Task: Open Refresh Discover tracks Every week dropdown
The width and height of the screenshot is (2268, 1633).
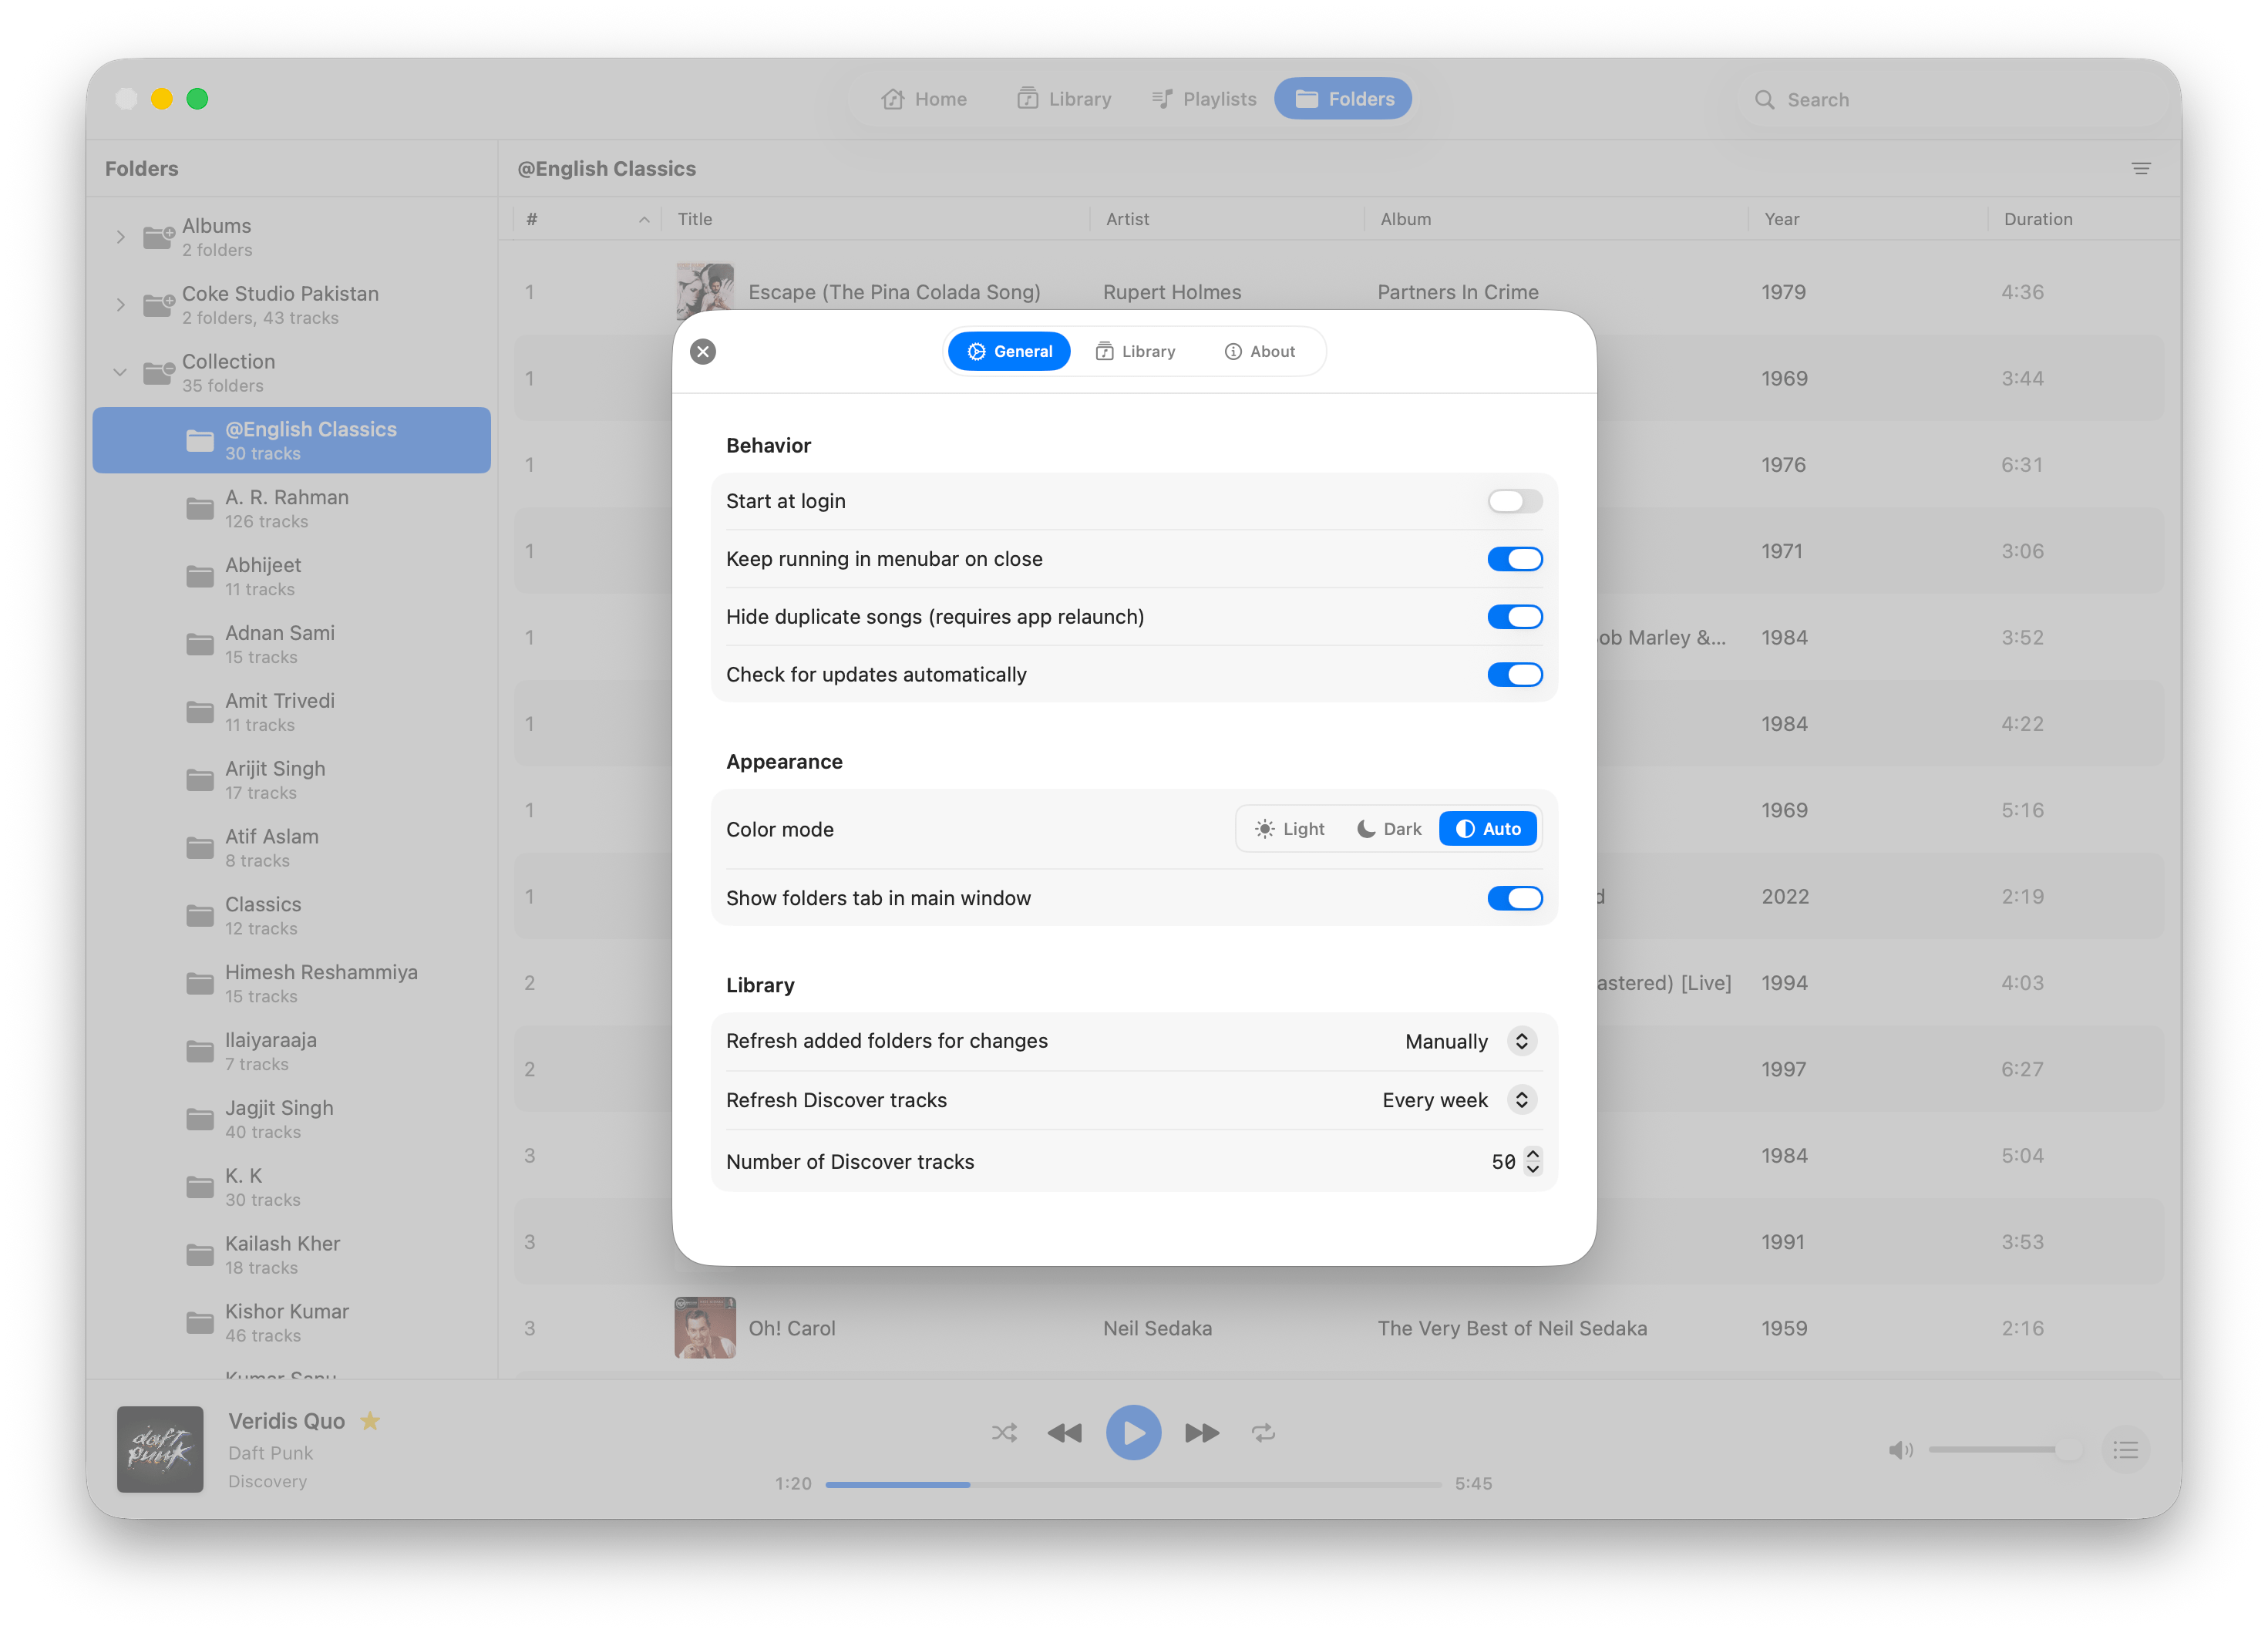Action: pyautogui.click(x=1459, y=1100)
